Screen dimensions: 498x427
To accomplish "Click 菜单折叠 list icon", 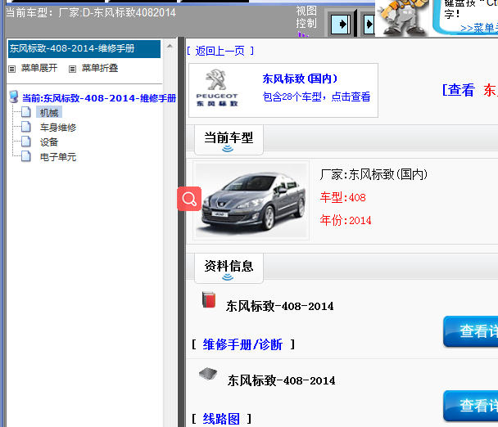I will 72,69.
